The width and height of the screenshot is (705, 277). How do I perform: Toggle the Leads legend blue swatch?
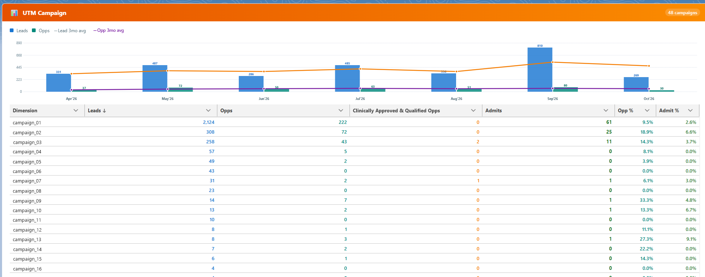[x=12, y=30]
